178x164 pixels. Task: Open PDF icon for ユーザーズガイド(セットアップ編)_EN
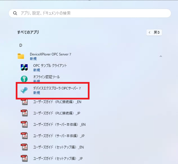point(24,147)
